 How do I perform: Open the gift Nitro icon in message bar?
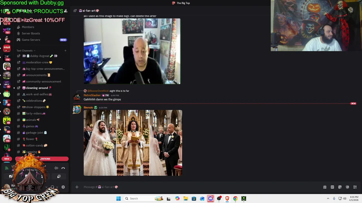[325, 187]
